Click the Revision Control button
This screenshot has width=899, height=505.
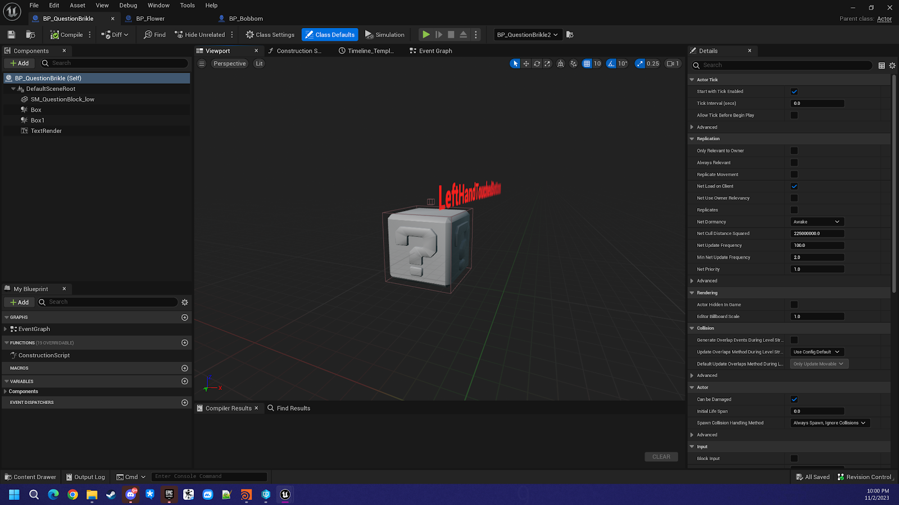[864, 477]
